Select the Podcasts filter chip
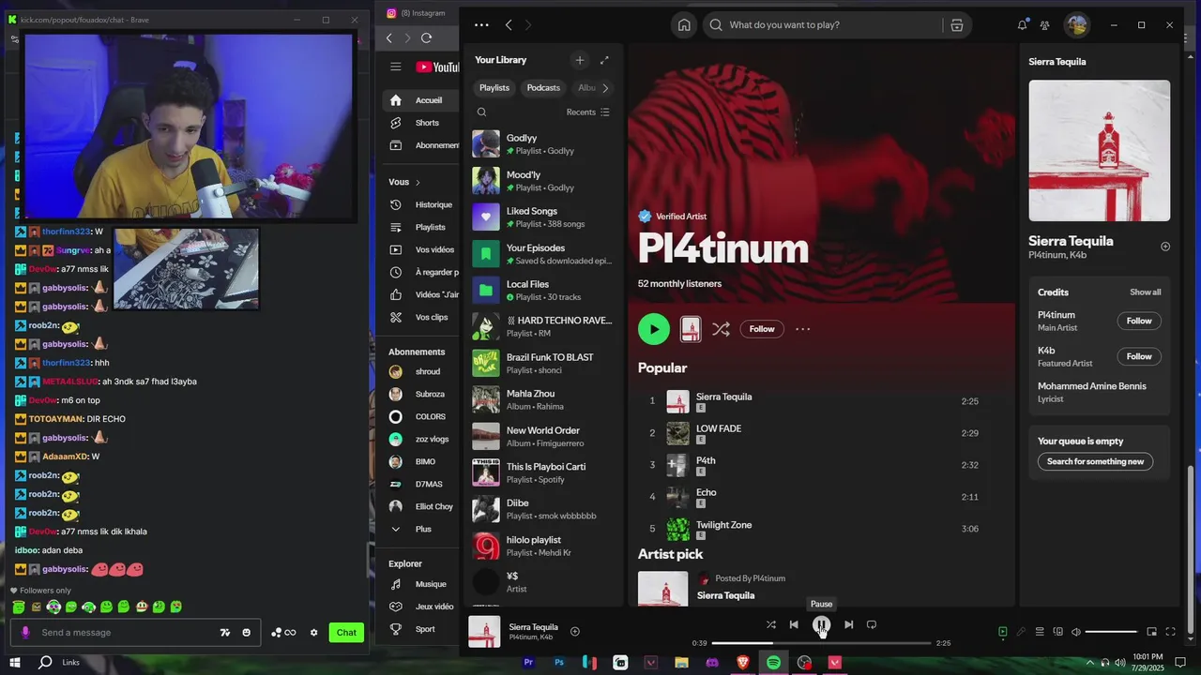This screenshot has width=1201, height=675. tap(543, 87)
